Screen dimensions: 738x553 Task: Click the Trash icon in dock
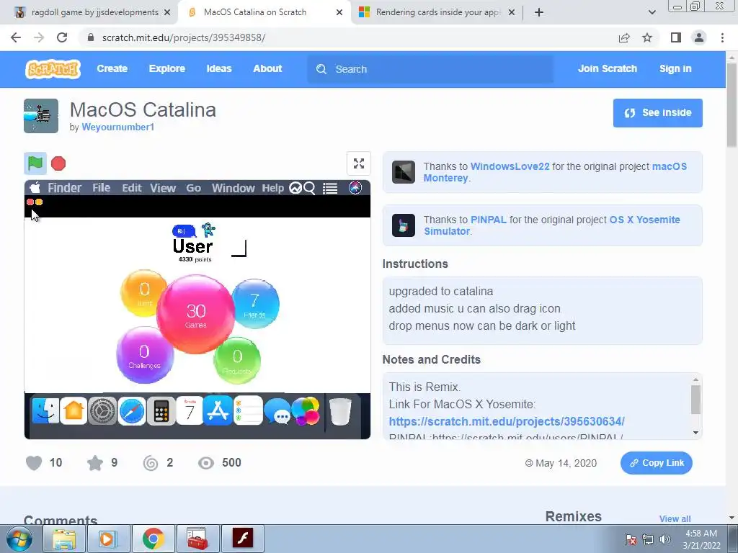click(340, 412)
